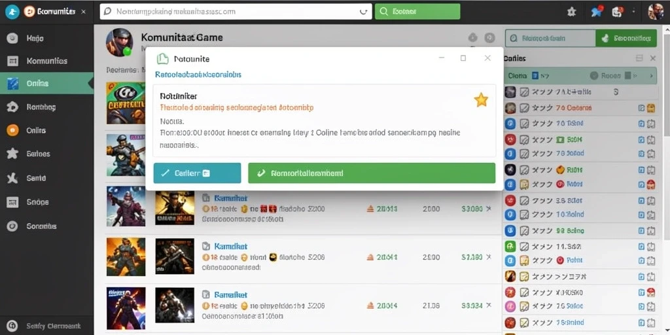Click the first grey round icon right of Komunitas Game header
Screen dimensions: 670x335
click(472, 37)
